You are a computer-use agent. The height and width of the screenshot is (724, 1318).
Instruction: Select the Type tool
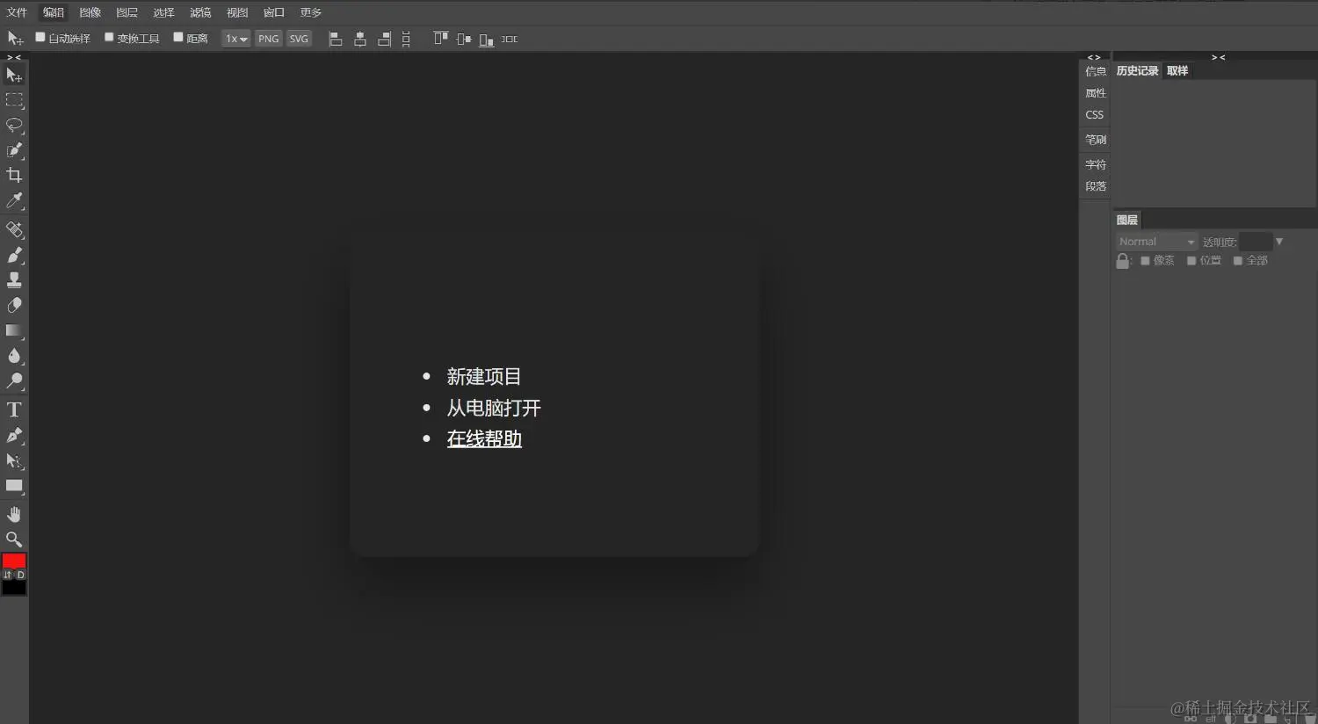coord(14,409)
